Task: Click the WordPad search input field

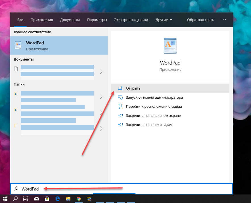Action: [x=122, y=189]
